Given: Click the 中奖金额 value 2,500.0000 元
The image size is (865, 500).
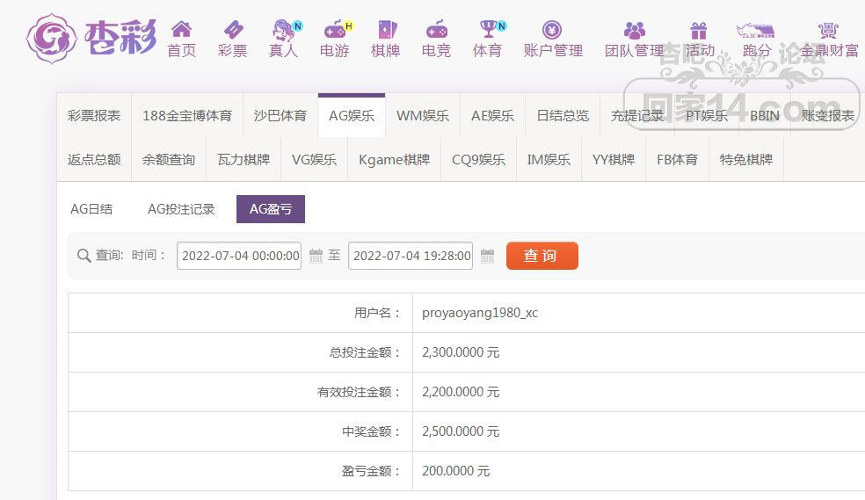Looking at the screenshot, I should coord(461,431).
